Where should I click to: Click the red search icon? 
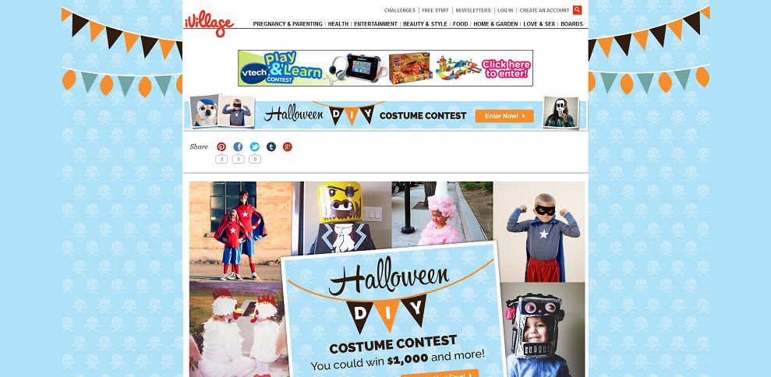click(577, 10)
